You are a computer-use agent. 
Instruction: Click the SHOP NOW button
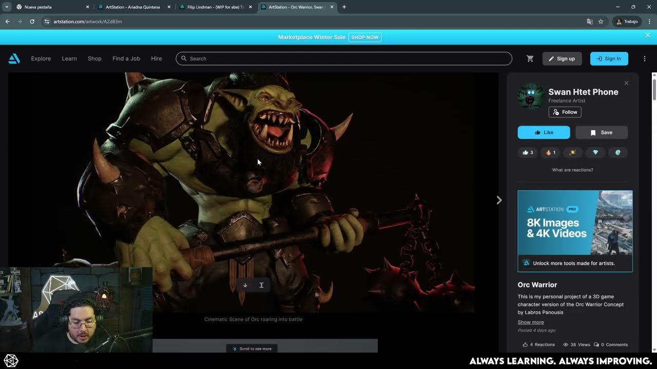pyautogui.click(x=365, y=37)
